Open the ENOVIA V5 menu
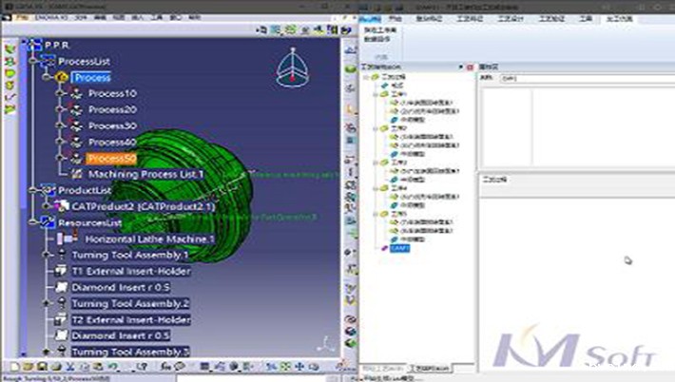 (45, 17)
